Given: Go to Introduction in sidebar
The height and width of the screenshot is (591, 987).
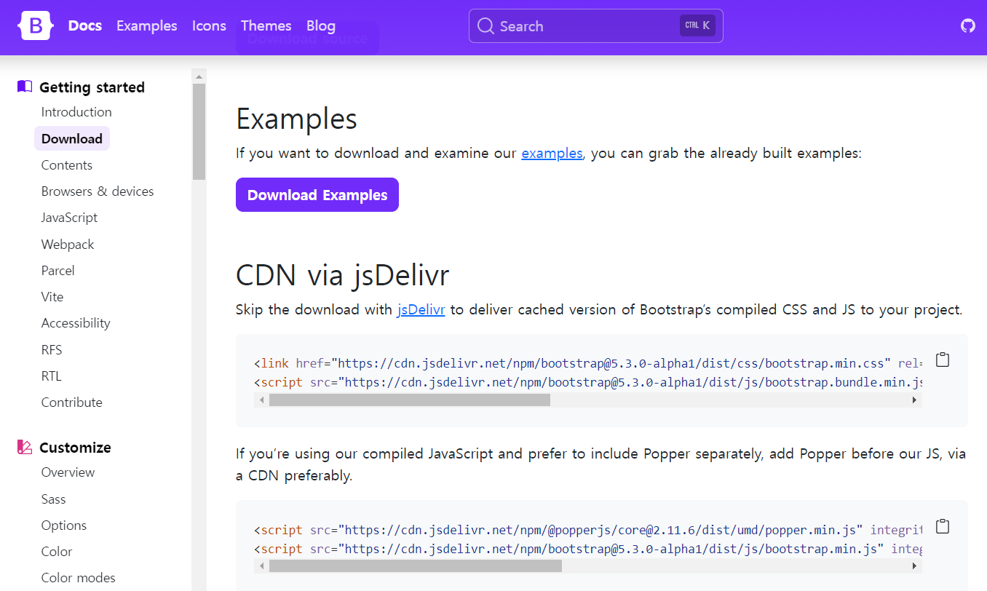Looking at the screenshot, I should pos(76,112).
